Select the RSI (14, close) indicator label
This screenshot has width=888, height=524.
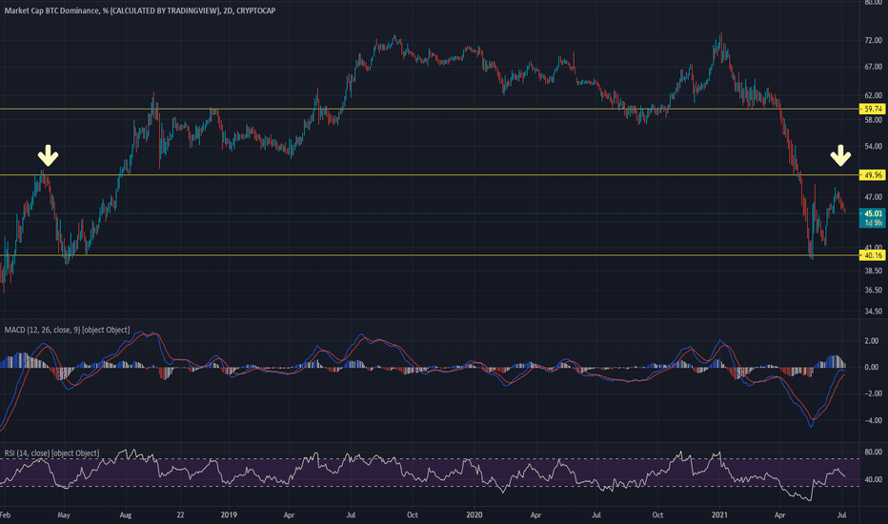point(51,453)
